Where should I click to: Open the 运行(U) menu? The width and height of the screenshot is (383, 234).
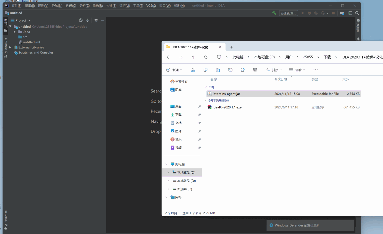coord(124,6)
